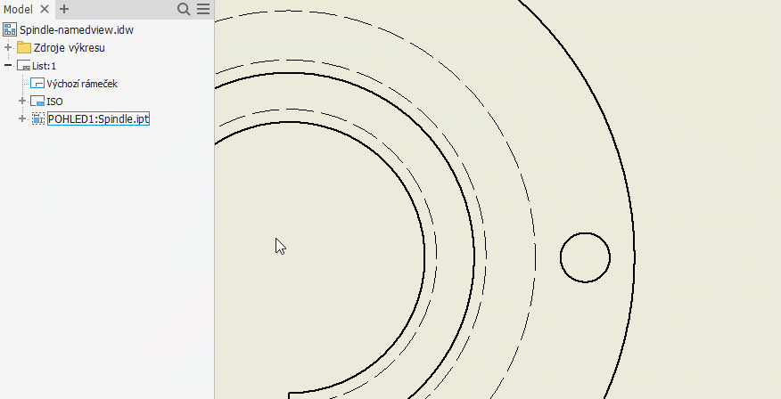Select the small bolt hole circle in drawing
This screenshot has height=399, width=781.
[x=585, y=257]
